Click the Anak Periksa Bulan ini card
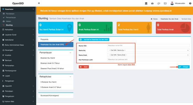This screenshot has width=193, height=105. click(95, 28)
